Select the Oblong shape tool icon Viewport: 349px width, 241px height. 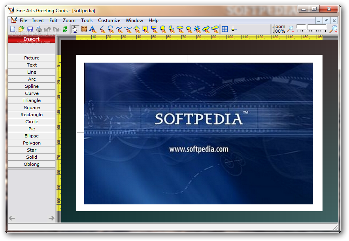[215, 29]
